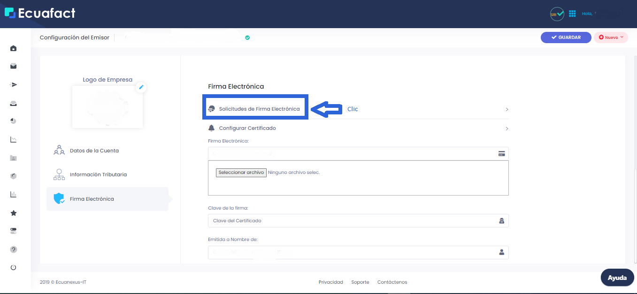Click the star favorites icon
Image resolution: width=637 pixels, height=294 pixels.
tap(14, 213)
